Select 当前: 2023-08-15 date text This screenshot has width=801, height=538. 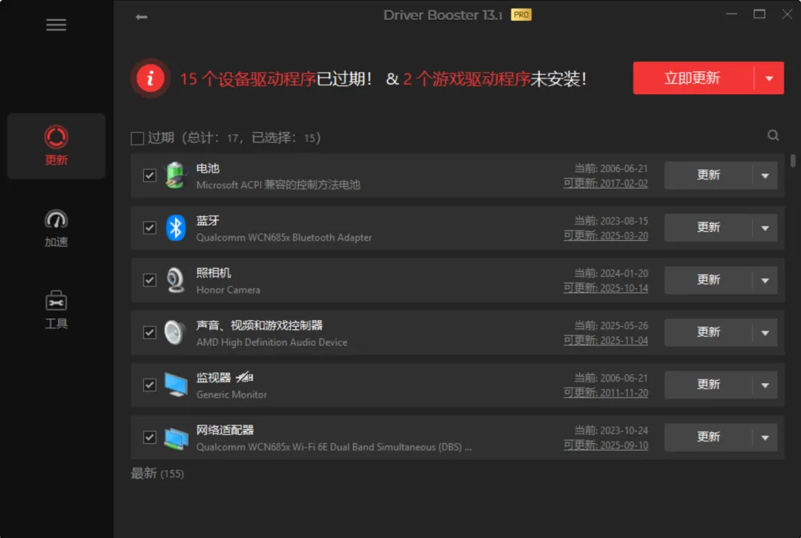(x=611, y=221)
